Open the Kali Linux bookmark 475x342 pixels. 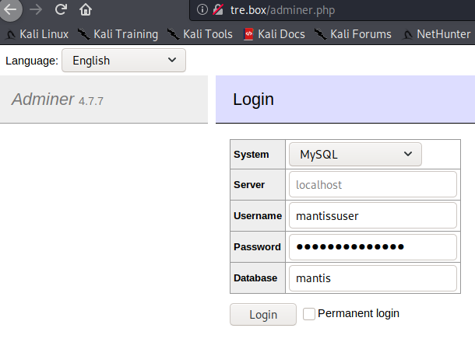[37, 34]
